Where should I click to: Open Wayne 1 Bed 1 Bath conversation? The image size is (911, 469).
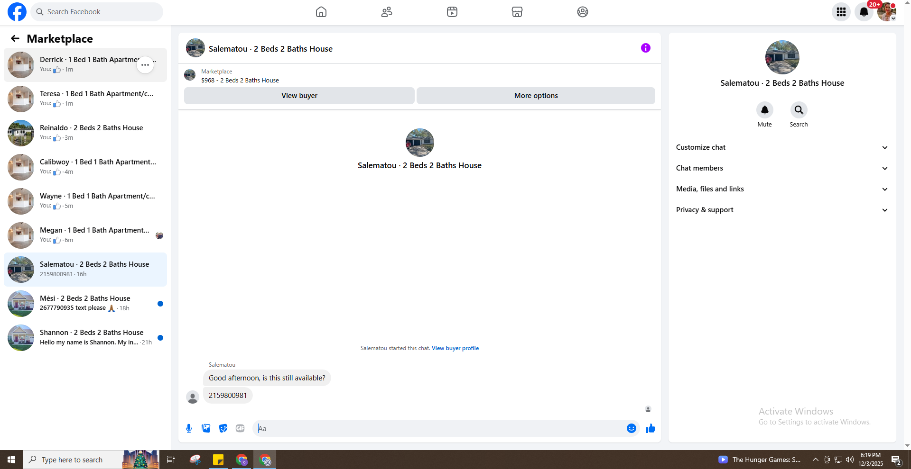(85, 201)
